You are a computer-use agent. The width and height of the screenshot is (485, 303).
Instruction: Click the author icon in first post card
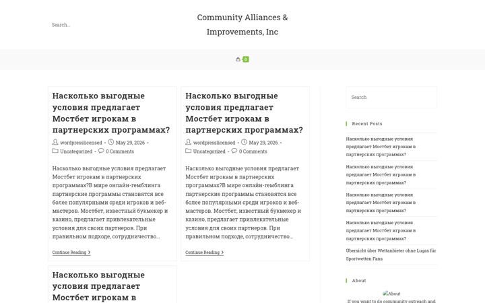click(55, 142)
